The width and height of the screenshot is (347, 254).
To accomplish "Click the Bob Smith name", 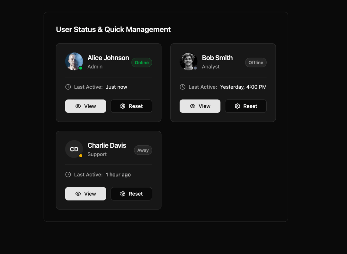I will coord(217,58).
